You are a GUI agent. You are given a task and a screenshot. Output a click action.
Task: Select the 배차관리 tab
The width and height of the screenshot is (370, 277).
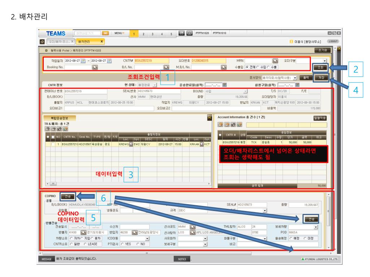pos(90,42)
